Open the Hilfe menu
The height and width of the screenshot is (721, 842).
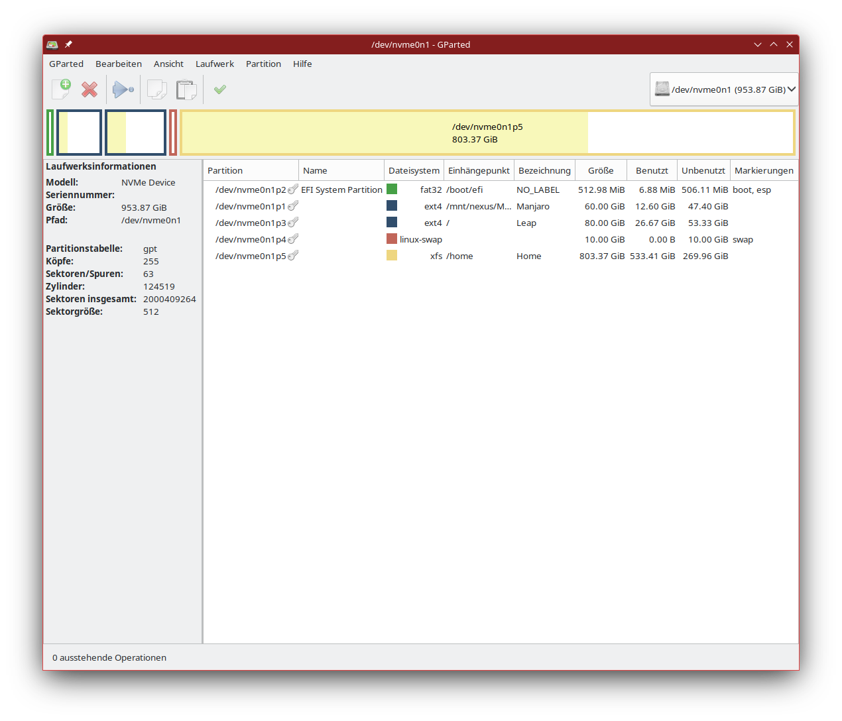302,64
